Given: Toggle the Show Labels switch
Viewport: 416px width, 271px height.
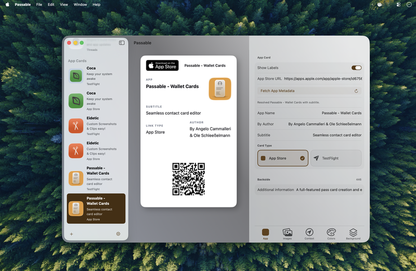Looking at the screenshot, I should (356, 68).
